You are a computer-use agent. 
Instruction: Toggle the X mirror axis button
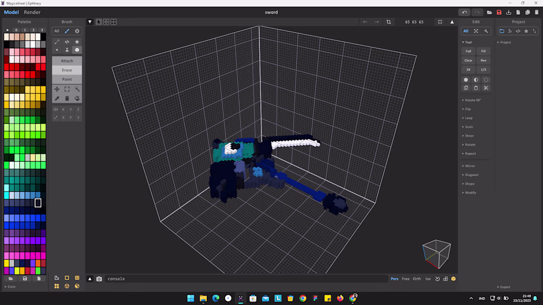(x=63, y=109)
